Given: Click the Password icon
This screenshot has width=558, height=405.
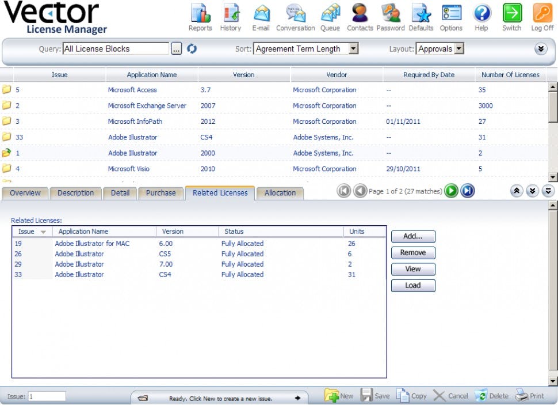Looking at the screenshot, I should 391,14.
